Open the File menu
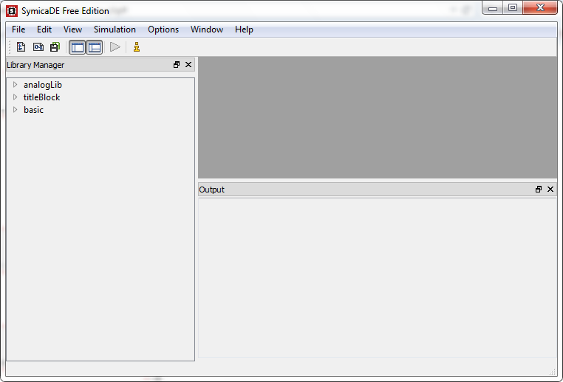Viewport: 563px width, 382px height. click(x=18, y=29)
